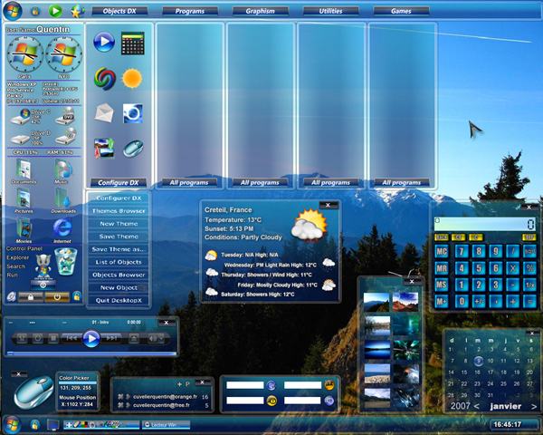
Task: Open the Graphism tab
Action: click(261, 11)
